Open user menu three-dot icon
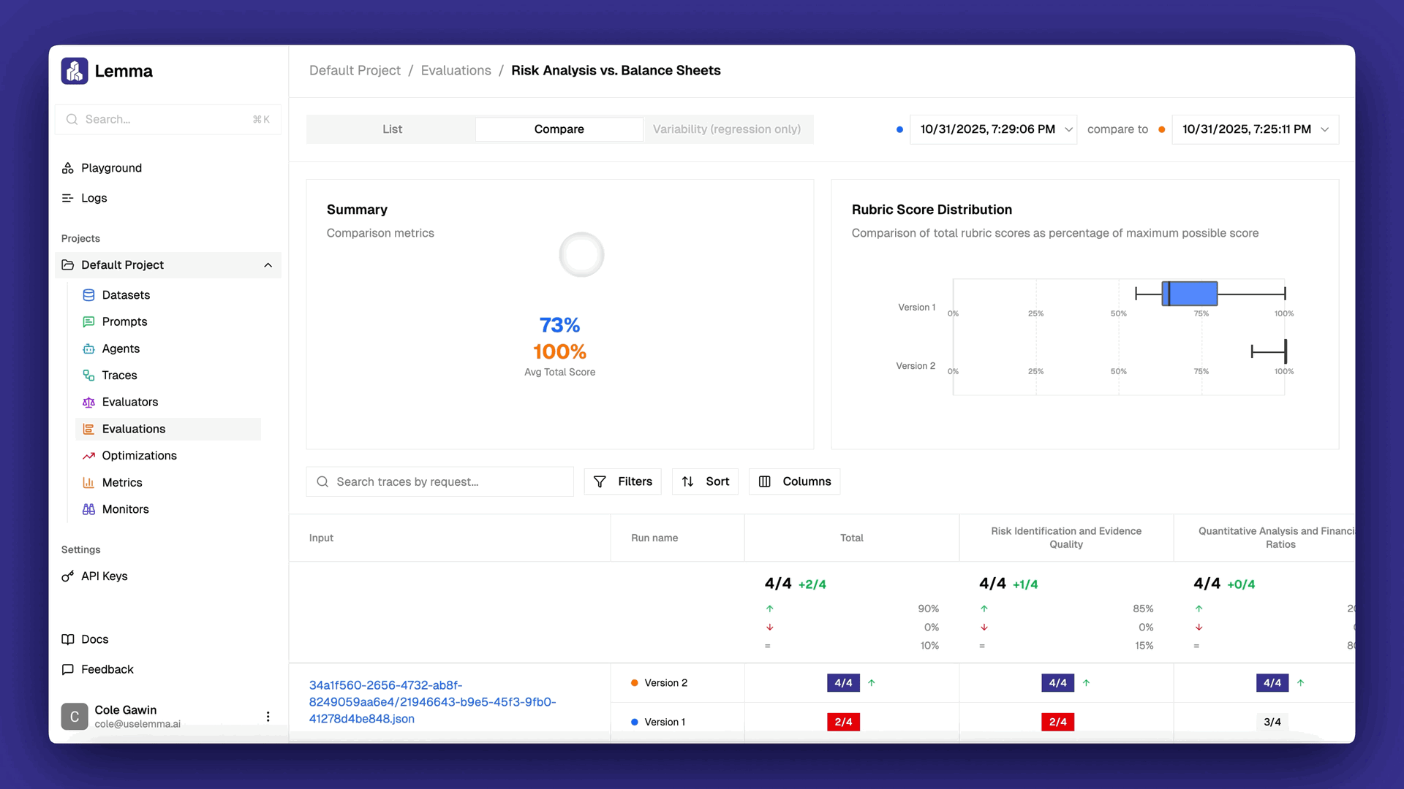Viewport: 1404px width, 789px height. (x=268, y=717)
